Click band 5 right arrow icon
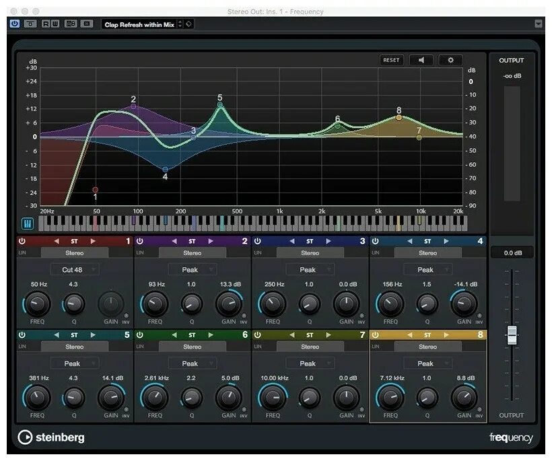This screenshot has height=461, width=552. coord(93,335)
